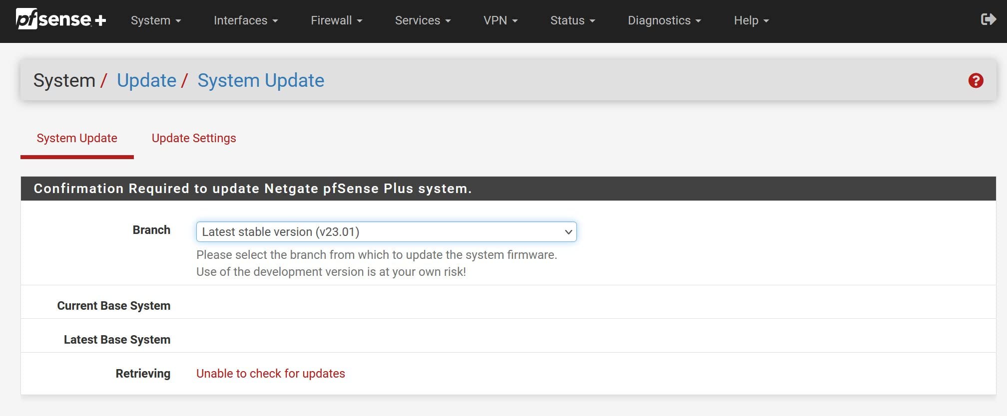Show the Status menu
This screenshot has height=416, width=1007.
[x=572, y=20]
